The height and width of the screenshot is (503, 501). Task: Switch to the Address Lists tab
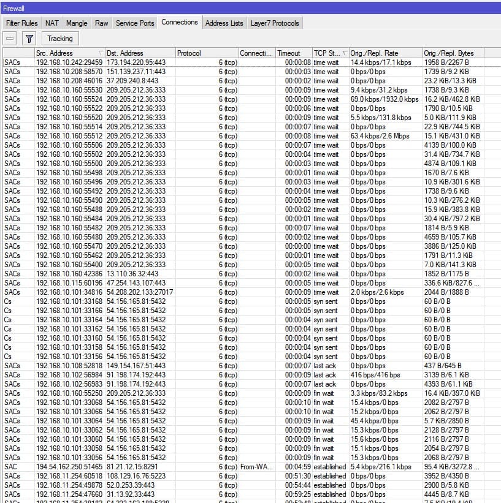224,23
